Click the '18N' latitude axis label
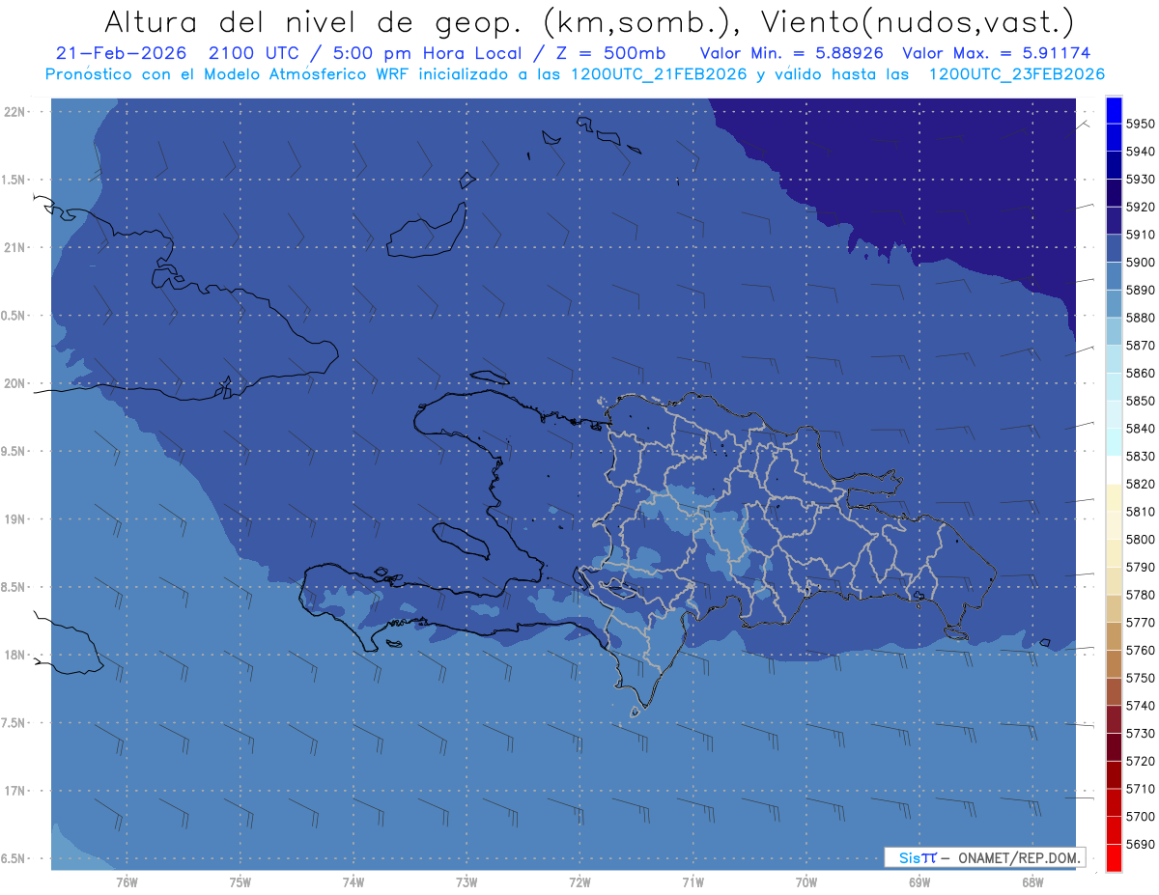 pos(16,655)
